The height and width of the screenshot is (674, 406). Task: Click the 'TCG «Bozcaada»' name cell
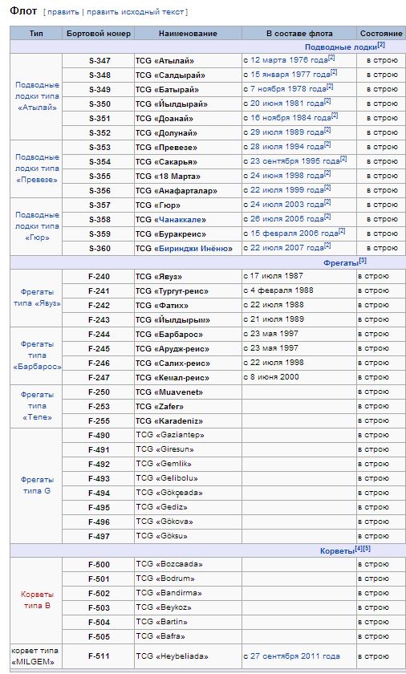coord(188,564)
